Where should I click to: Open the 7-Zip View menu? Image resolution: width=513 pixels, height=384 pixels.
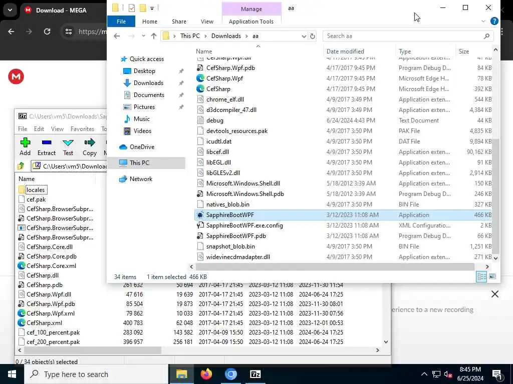[57, 129]
